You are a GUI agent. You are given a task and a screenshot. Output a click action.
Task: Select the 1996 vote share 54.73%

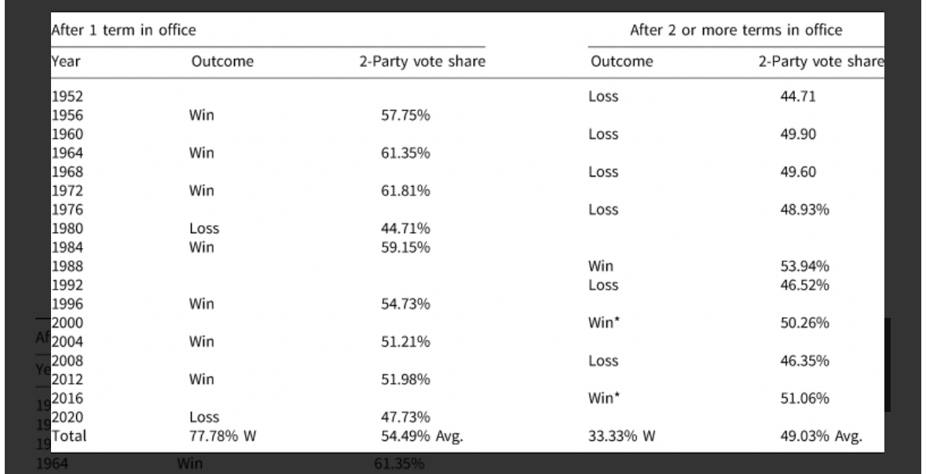click(405, 305)
